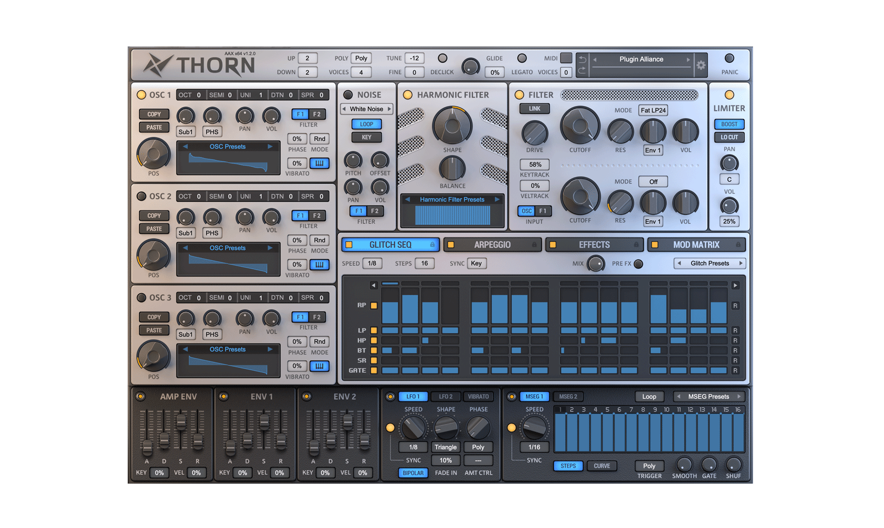Enable OSC 1 vibrato keyboard icon

pyautogui.click(x=319, y=163)
